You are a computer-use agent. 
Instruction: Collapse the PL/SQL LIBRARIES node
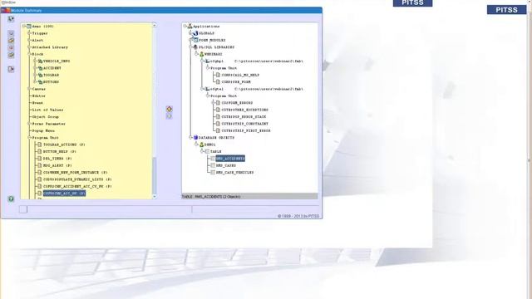(x=190, y=47)
